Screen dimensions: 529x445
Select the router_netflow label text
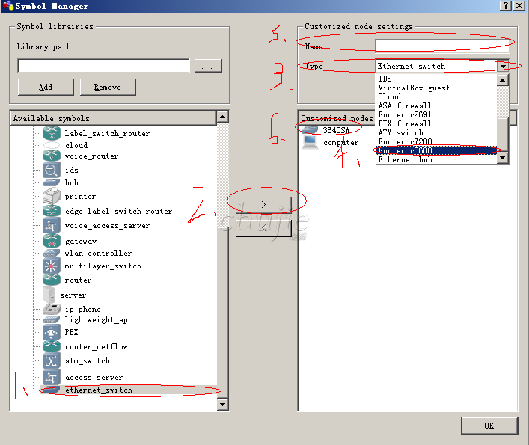(97, 346)
